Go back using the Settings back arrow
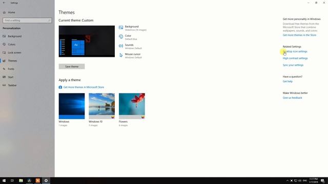328x184 pixels. click(x=4, y=3)
